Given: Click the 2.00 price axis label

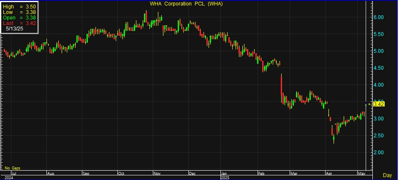Looking at the screenshot, I should coord(379,153).
